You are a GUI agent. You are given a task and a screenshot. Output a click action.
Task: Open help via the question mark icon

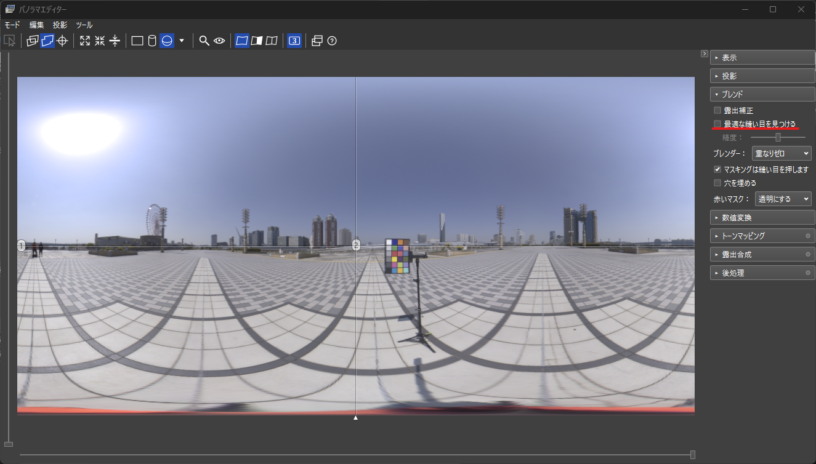click(x=332, y=41)
